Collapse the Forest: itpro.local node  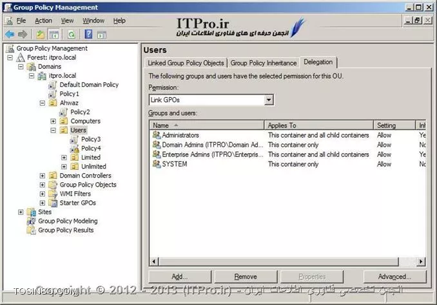click(10, 58)
